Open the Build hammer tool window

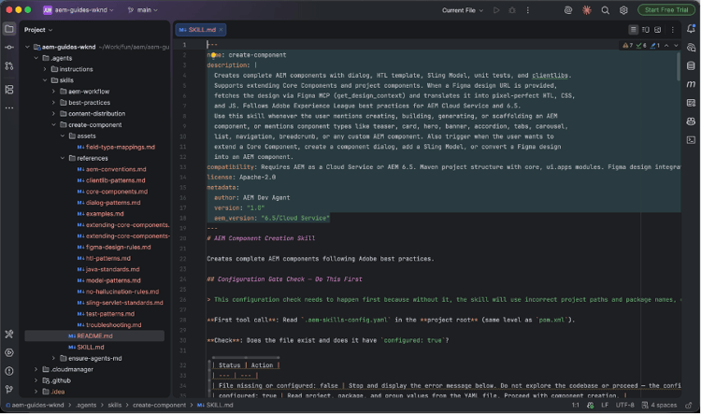(9, 334)
